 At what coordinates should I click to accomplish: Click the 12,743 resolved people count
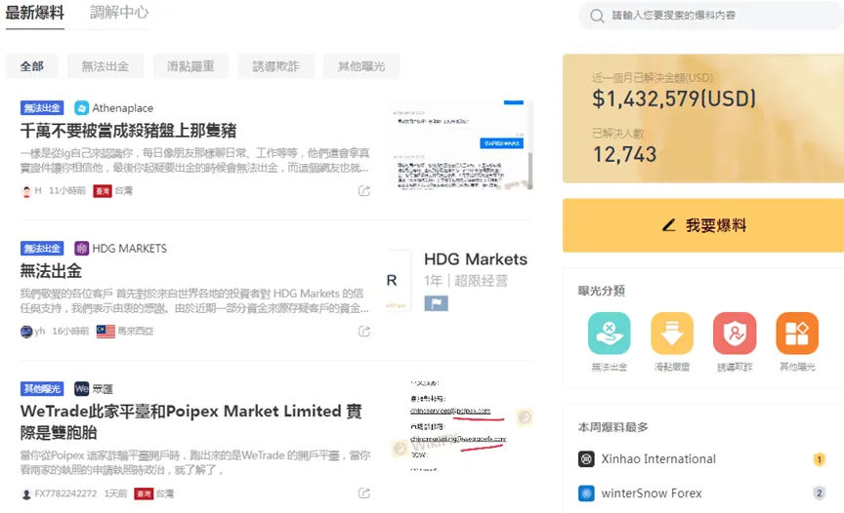(x=624, y=155)
